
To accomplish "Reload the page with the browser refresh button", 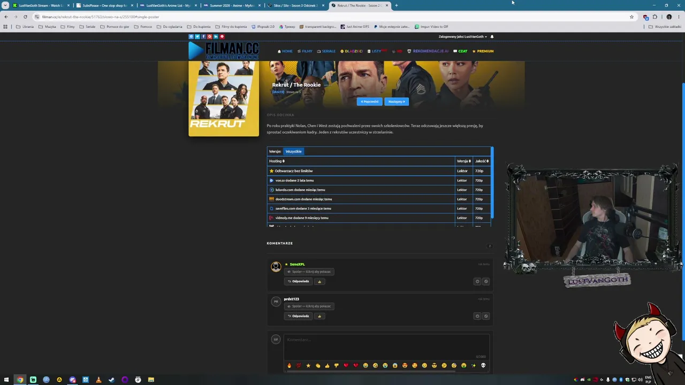I will coord(25,17).
